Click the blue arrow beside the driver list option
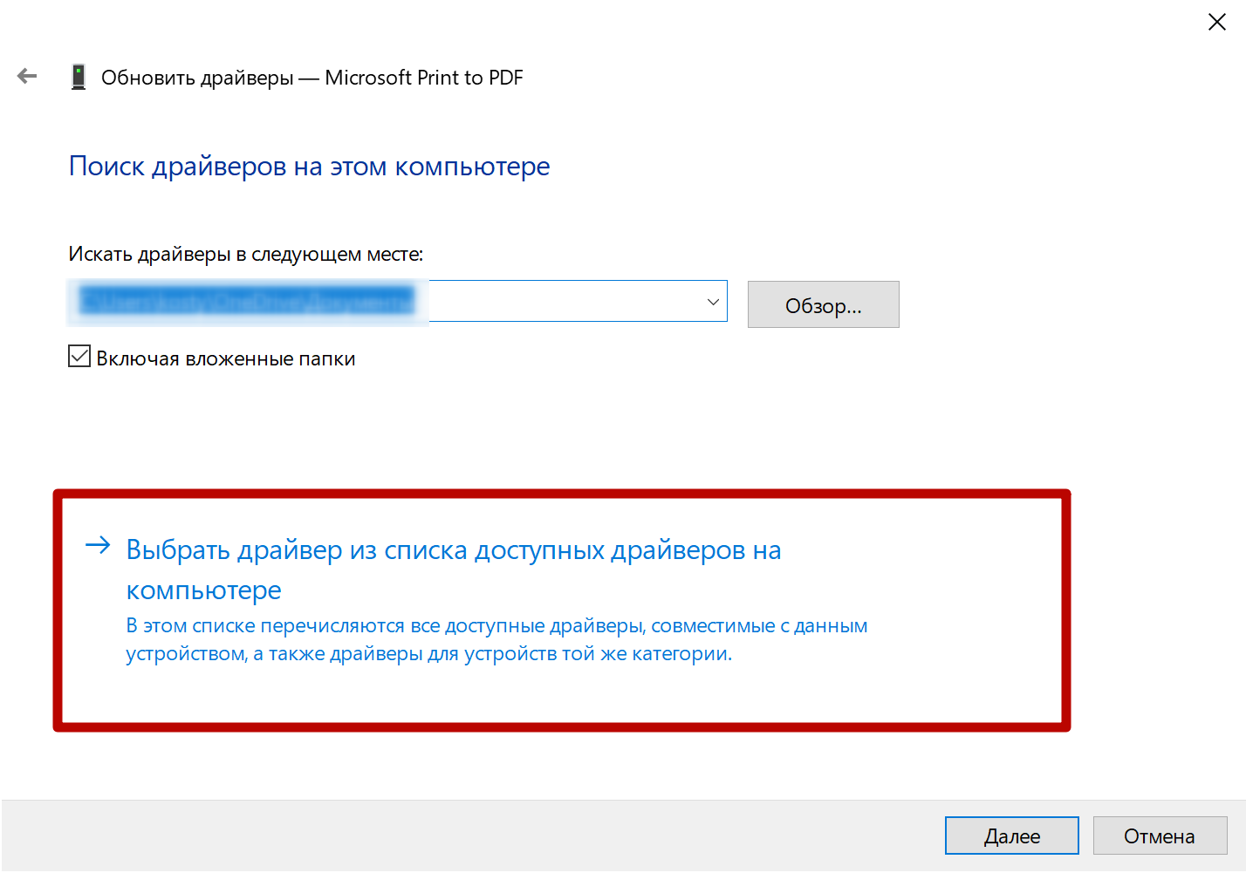1246x873 pixels. (97, 547)
